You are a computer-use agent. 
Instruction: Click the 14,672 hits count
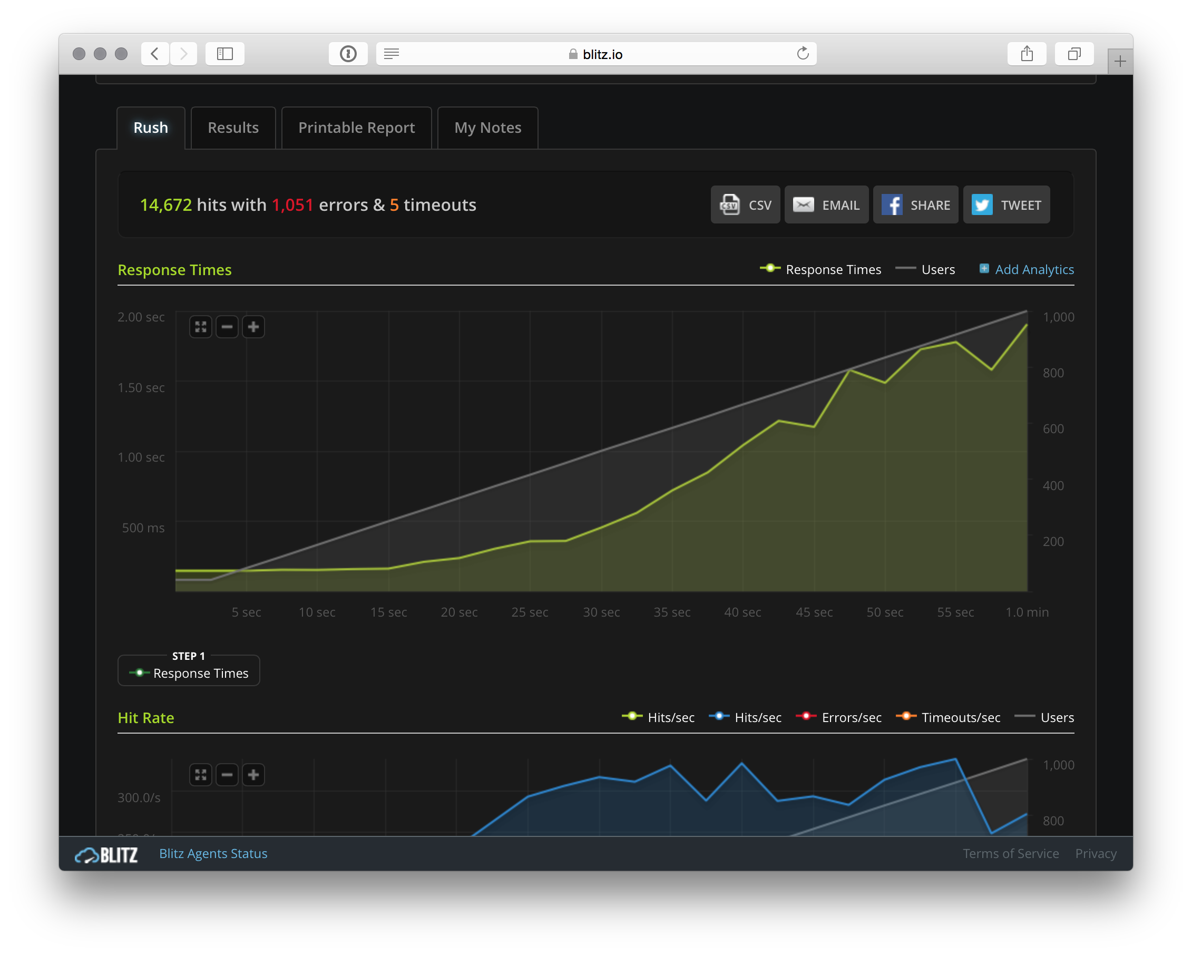click(x=166, y=205)
